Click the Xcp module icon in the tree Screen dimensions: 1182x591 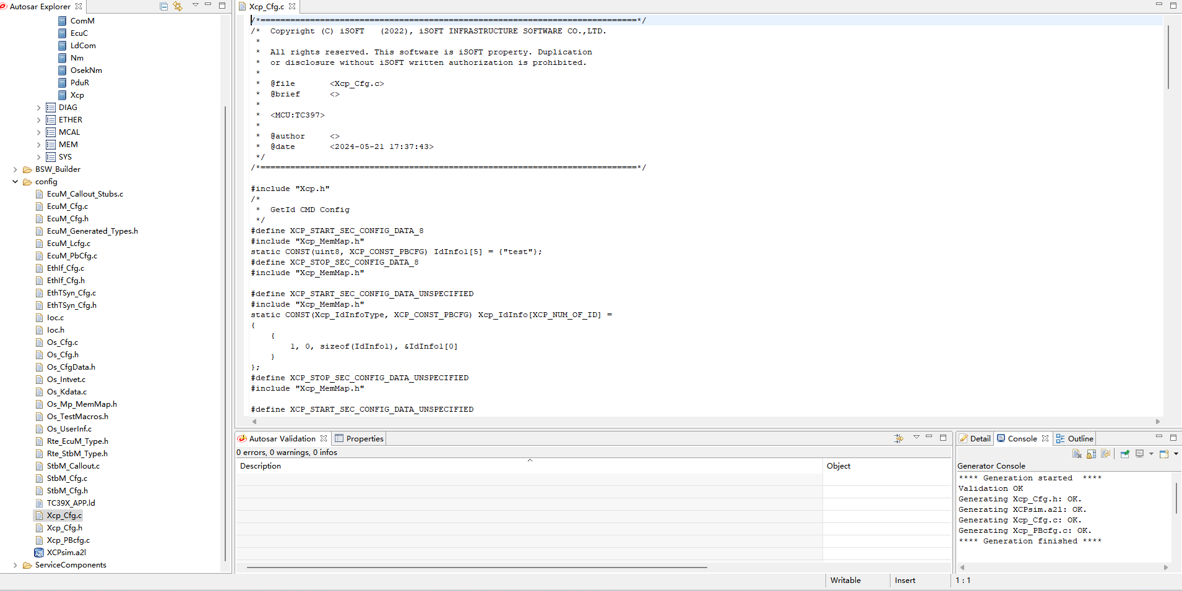[x=63, y=95]
